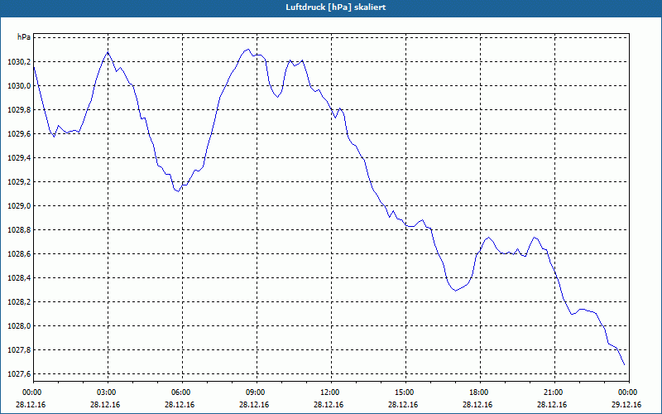Click the 1029,2 y-axis label
This screenshot has height=414, width=662.
click(x=19, y=182)
